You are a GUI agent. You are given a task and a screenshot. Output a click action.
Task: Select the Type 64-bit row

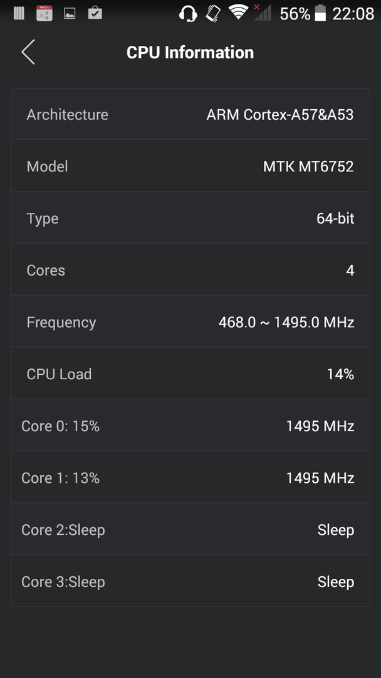coord(190,218)
